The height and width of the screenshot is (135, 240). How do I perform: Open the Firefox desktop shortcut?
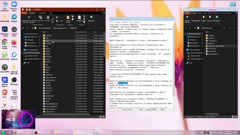click(x=14, y=43)
